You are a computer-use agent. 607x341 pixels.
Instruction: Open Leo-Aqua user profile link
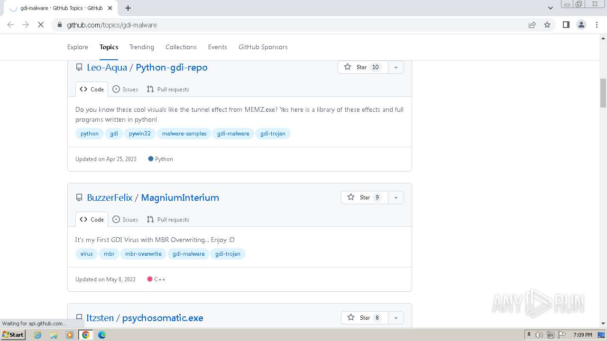point(107,67)
